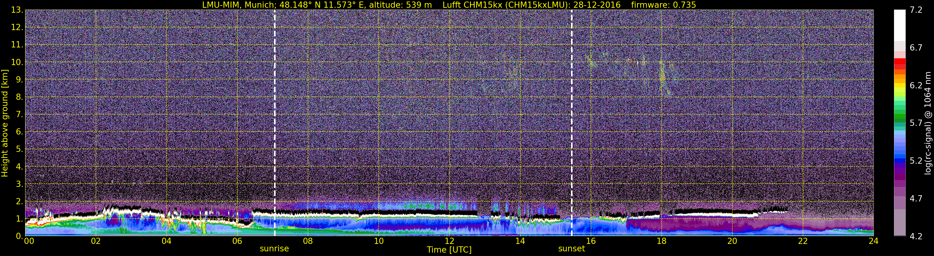Click the x-axis tick label '18'

[661, 241]
